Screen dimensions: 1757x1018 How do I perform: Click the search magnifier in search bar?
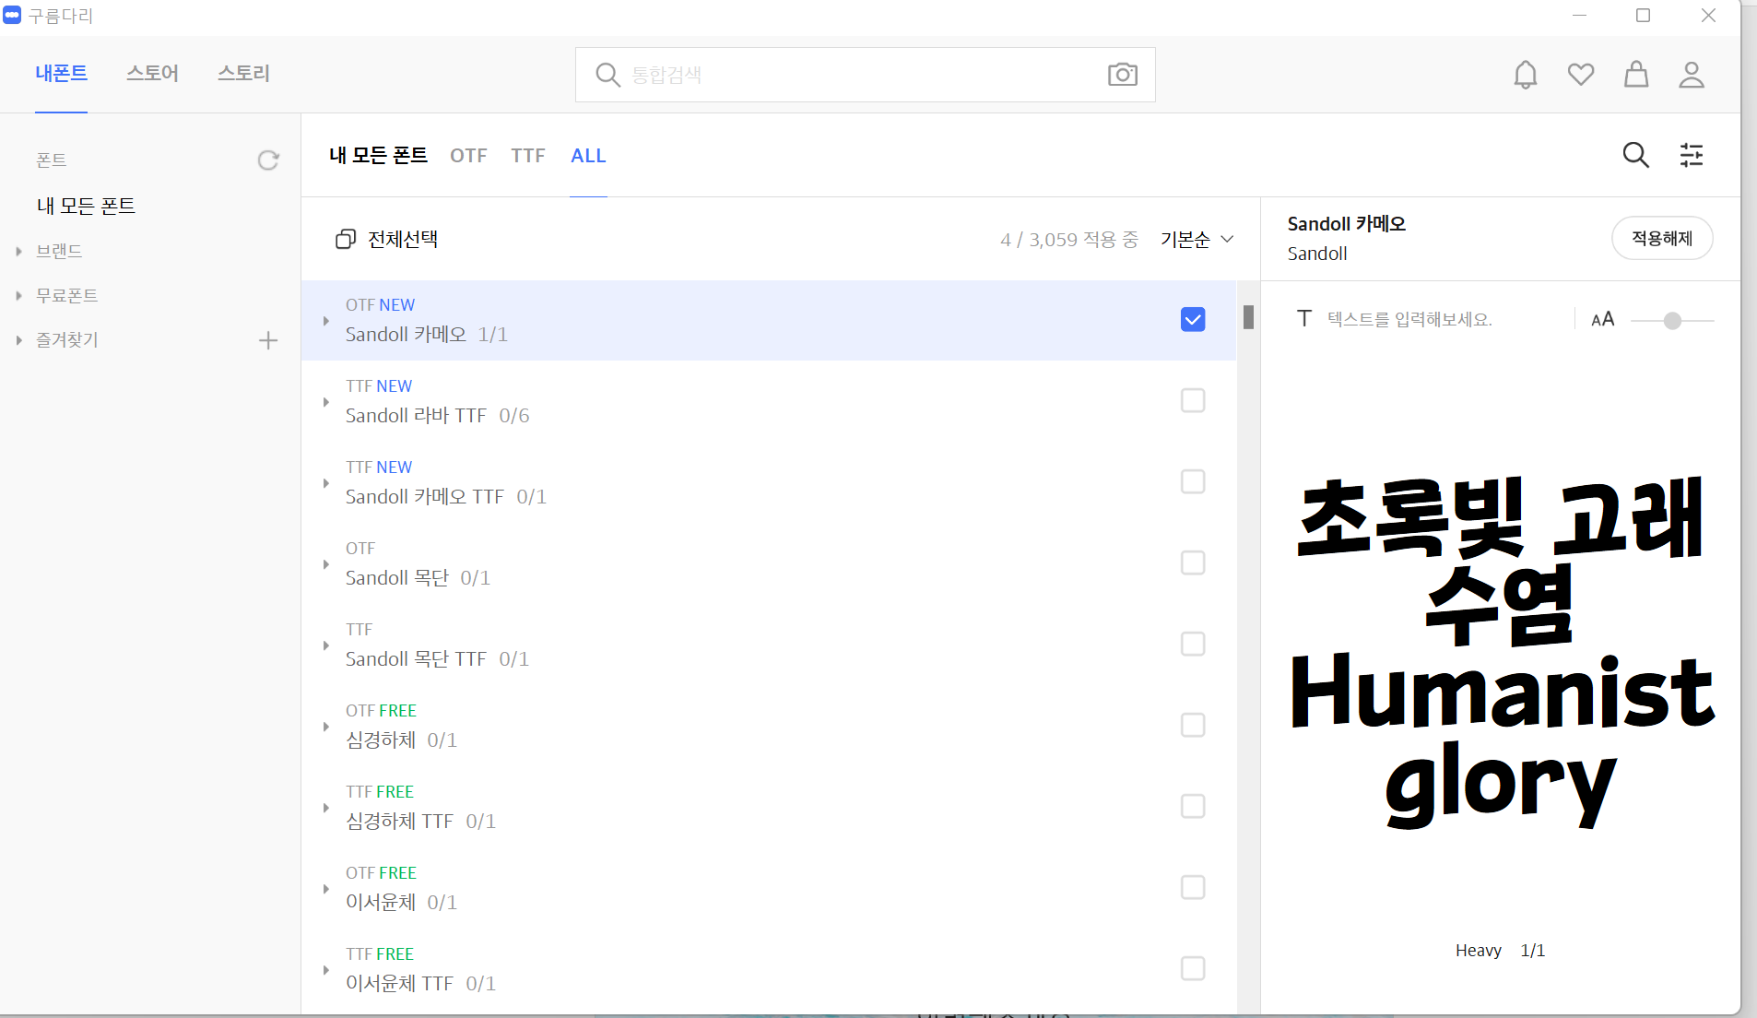click(607, 75)
